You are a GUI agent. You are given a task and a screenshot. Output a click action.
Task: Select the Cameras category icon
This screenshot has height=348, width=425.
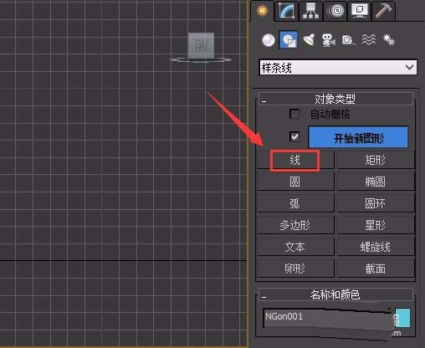329,40
